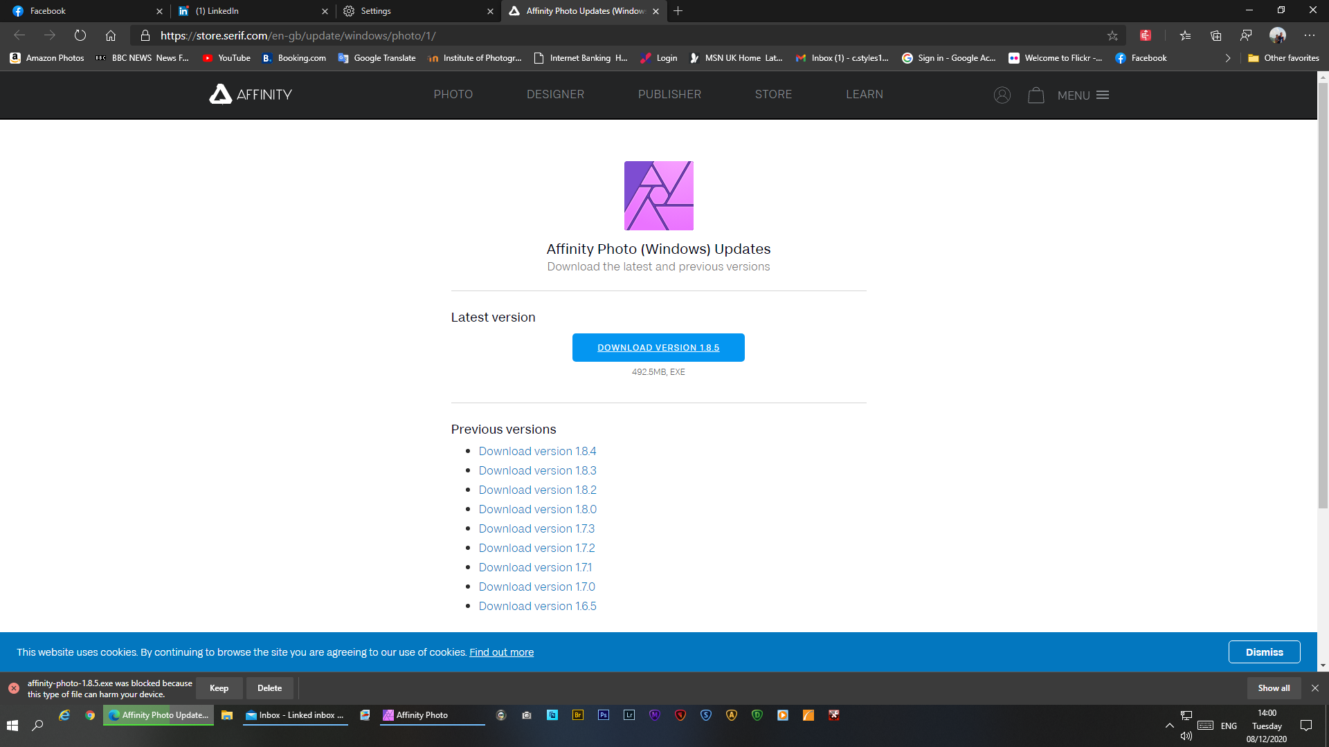The width and height of the screenshot is (1329, 747).
Task: Close the Settings tab
Action: tap(490, 11)
